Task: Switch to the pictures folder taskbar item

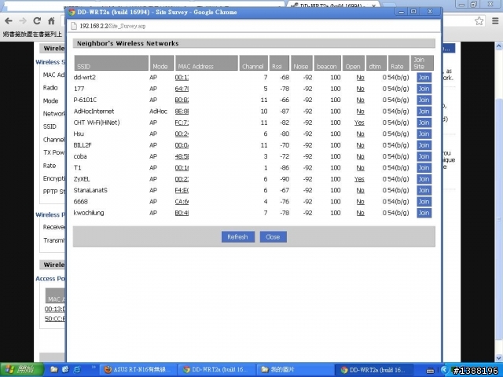Action: click(296, 370)
